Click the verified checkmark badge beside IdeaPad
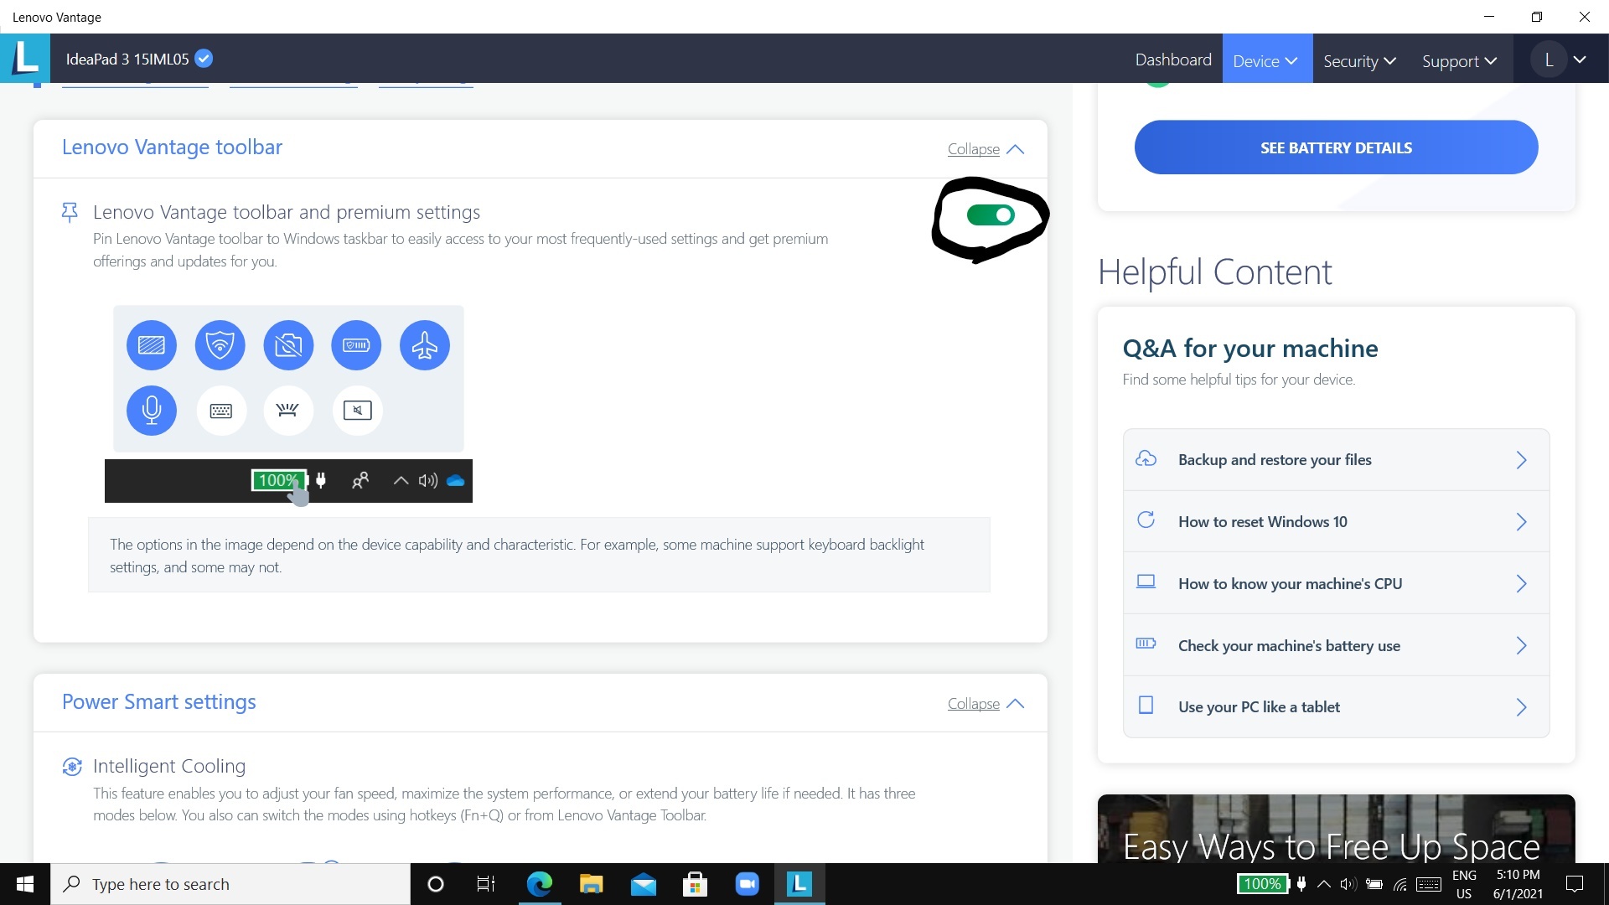 tap(204, 59)
